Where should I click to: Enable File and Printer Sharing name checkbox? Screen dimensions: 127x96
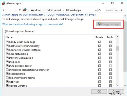point(7,78)
